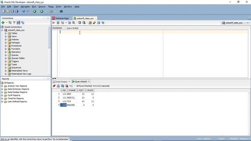Close the Query Result tab

pos(89,81)
